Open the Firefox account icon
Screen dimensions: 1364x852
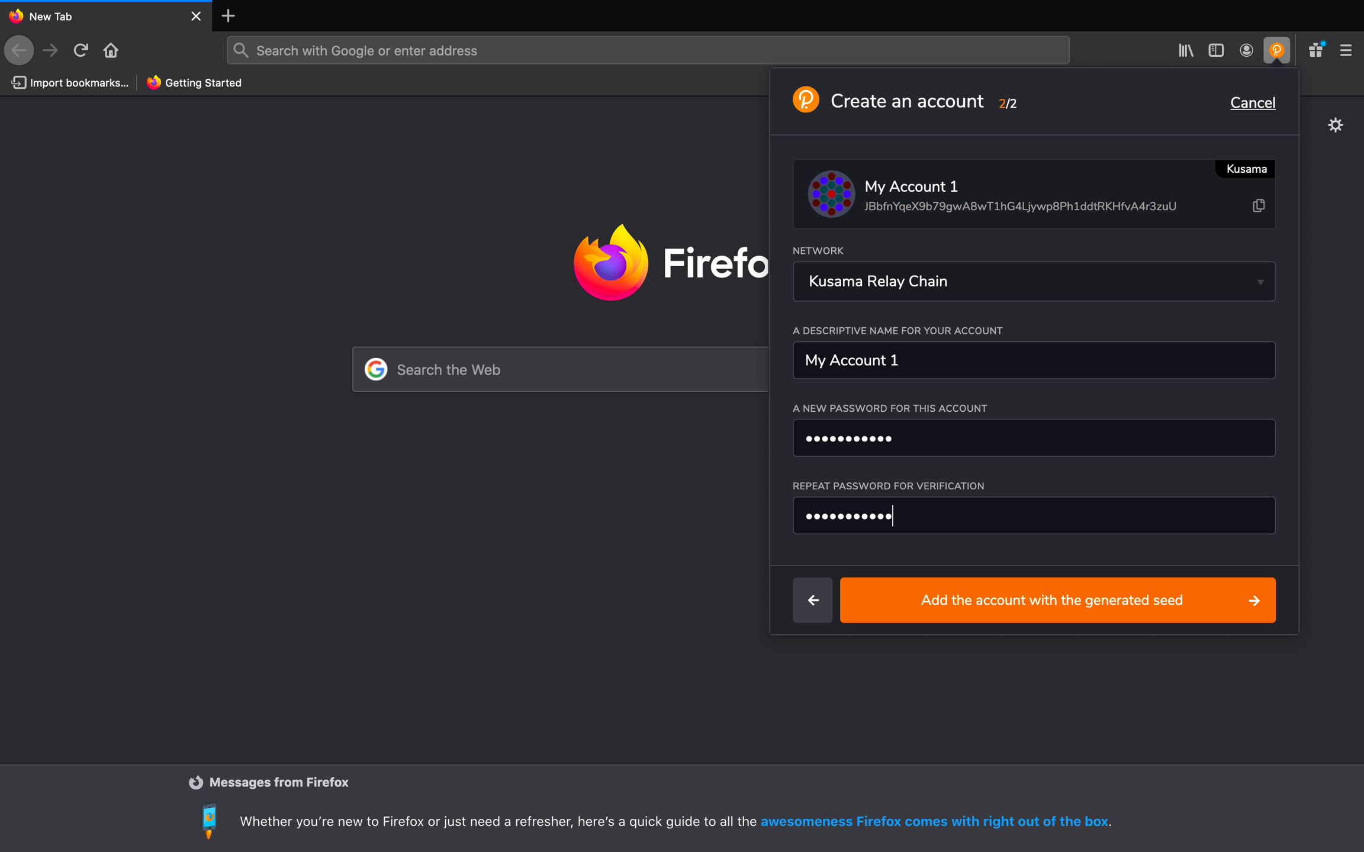pos(1246,50)
